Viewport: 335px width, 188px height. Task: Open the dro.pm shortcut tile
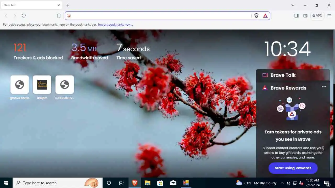click(x=42, y=85)
